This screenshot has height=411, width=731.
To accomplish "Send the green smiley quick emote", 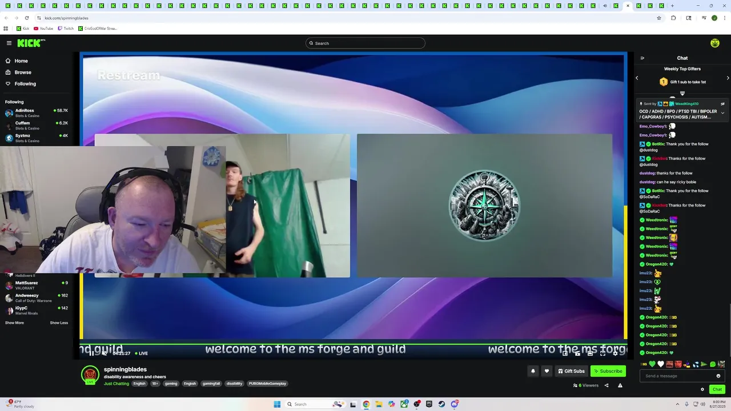I will click(x=712, y=364).
